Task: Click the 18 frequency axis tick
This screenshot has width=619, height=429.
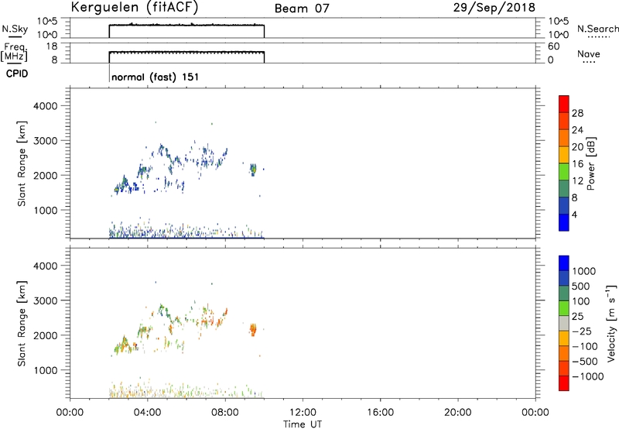Action: click(x=52, y=46)
